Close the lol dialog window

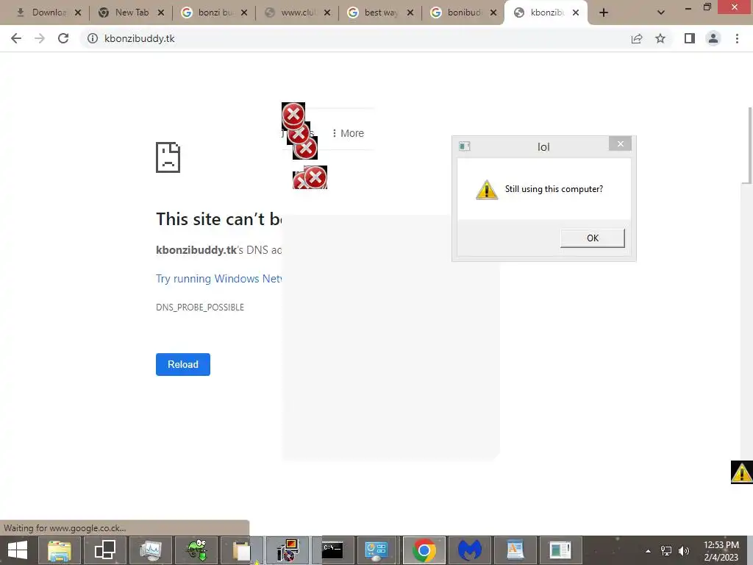[620, 143]
